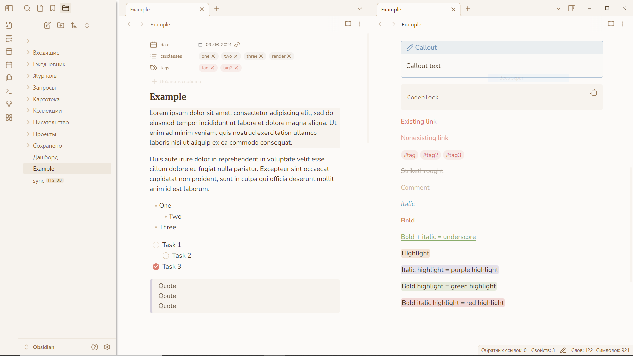This screenshot has height=356, width=633.
Task: Open the settings gear icon
Action: click(107, 347)
